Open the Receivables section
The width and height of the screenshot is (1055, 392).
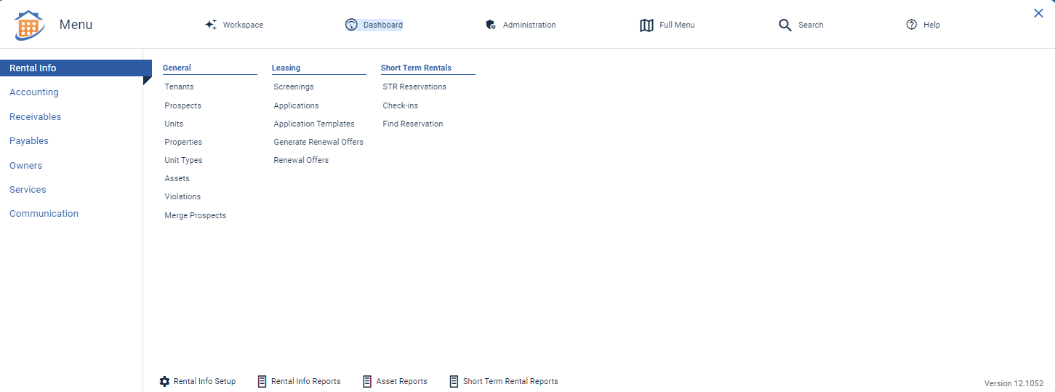coord(36,116)
